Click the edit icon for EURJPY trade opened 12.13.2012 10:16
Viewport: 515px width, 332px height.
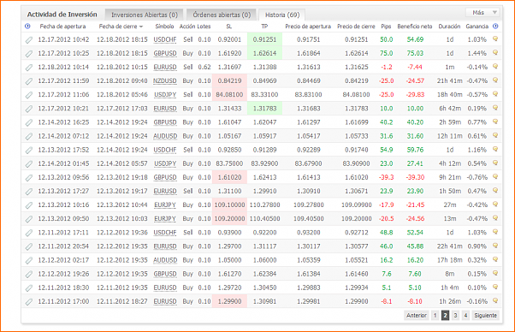coord(29,205)
